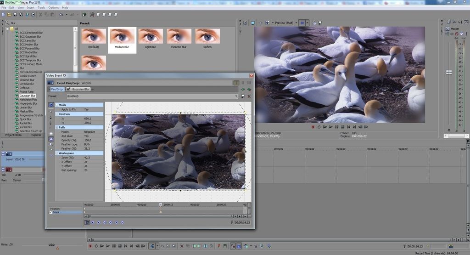Select the oval mask creation tool
The image size is (470, 255).
51,139
